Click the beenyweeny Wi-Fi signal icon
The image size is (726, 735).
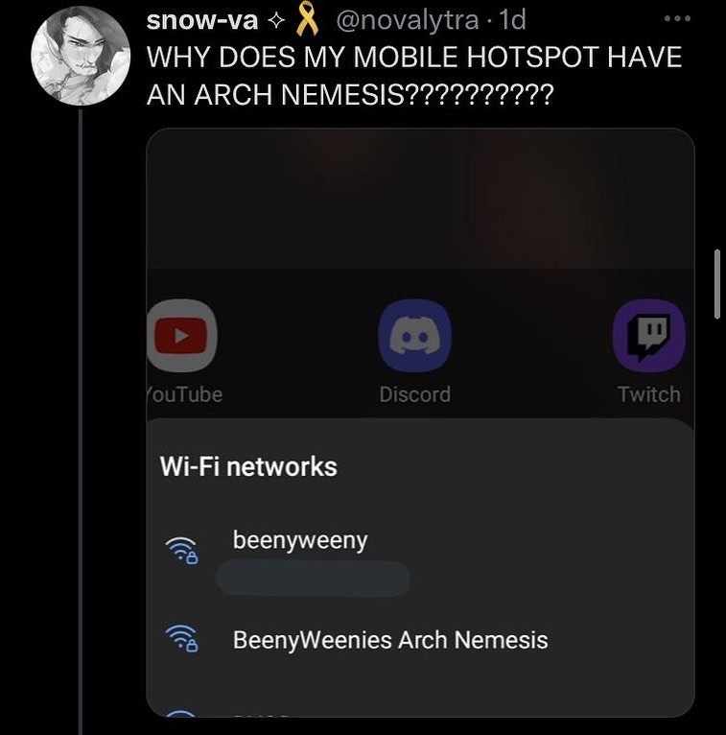[x=181, y=550]
